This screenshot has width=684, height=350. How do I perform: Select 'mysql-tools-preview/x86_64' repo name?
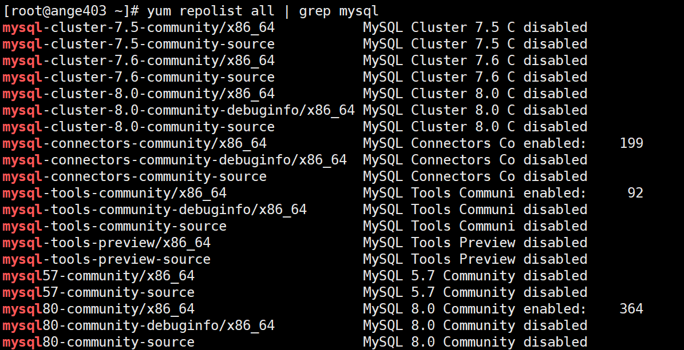[107, 243]
